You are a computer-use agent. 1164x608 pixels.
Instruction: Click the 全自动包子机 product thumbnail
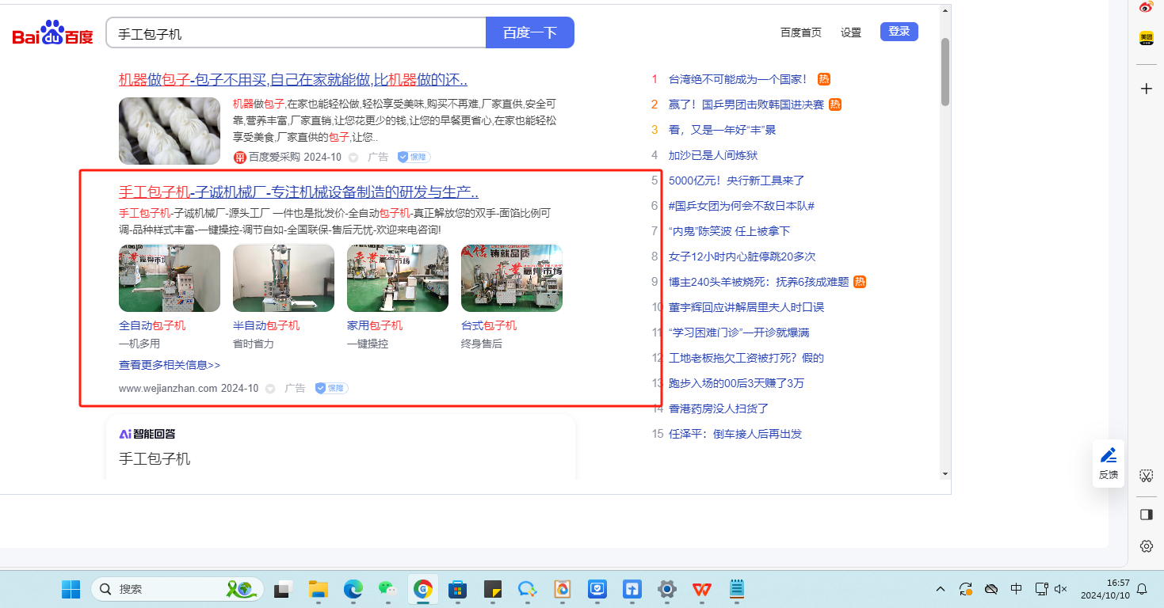[170, 278]
